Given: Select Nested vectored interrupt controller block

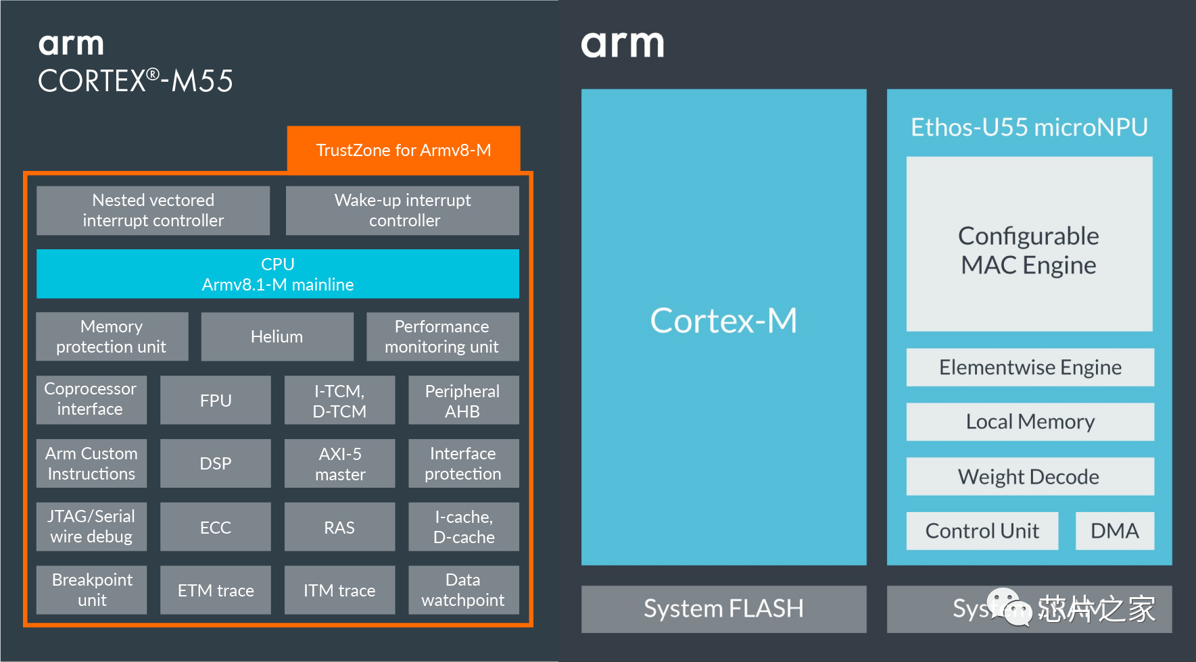Looking at the screenshot, I should [x=153, y=211].
